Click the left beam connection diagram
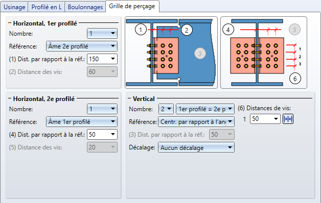The height and width of the screenshot is (203, 321). click(171, 53)
